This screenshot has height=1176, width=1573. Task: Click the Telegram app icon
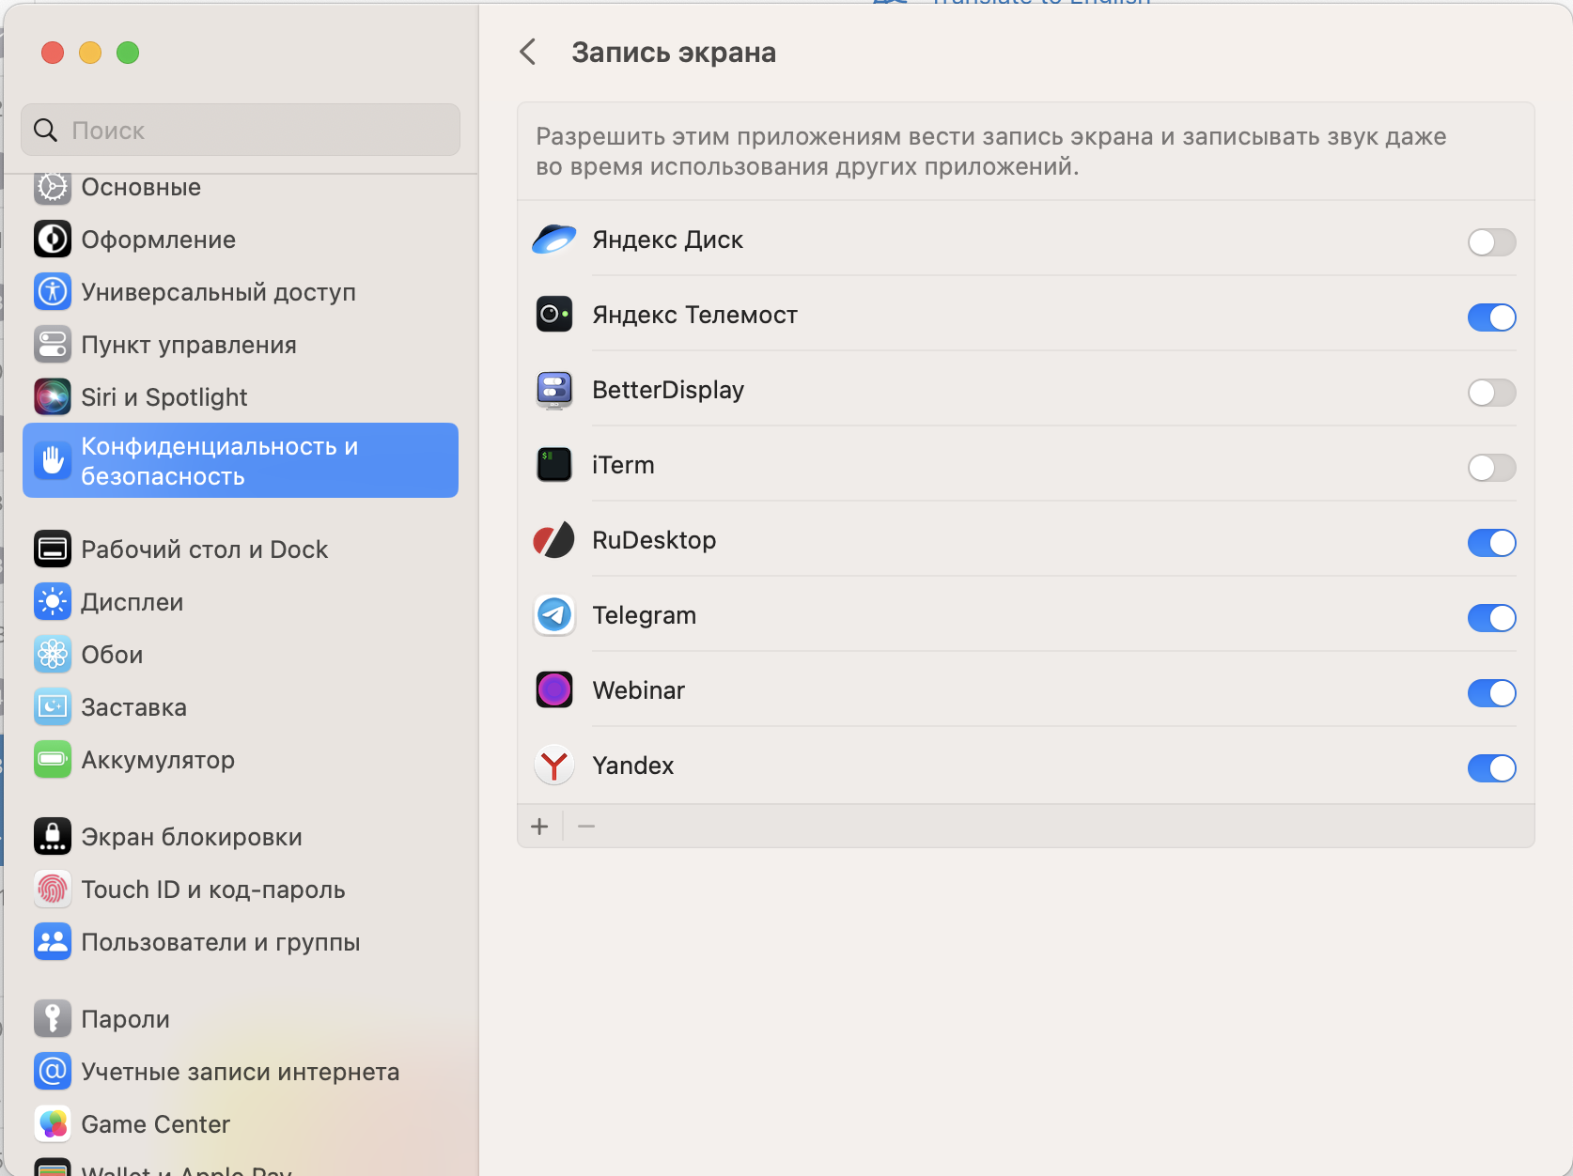point(554,616)
